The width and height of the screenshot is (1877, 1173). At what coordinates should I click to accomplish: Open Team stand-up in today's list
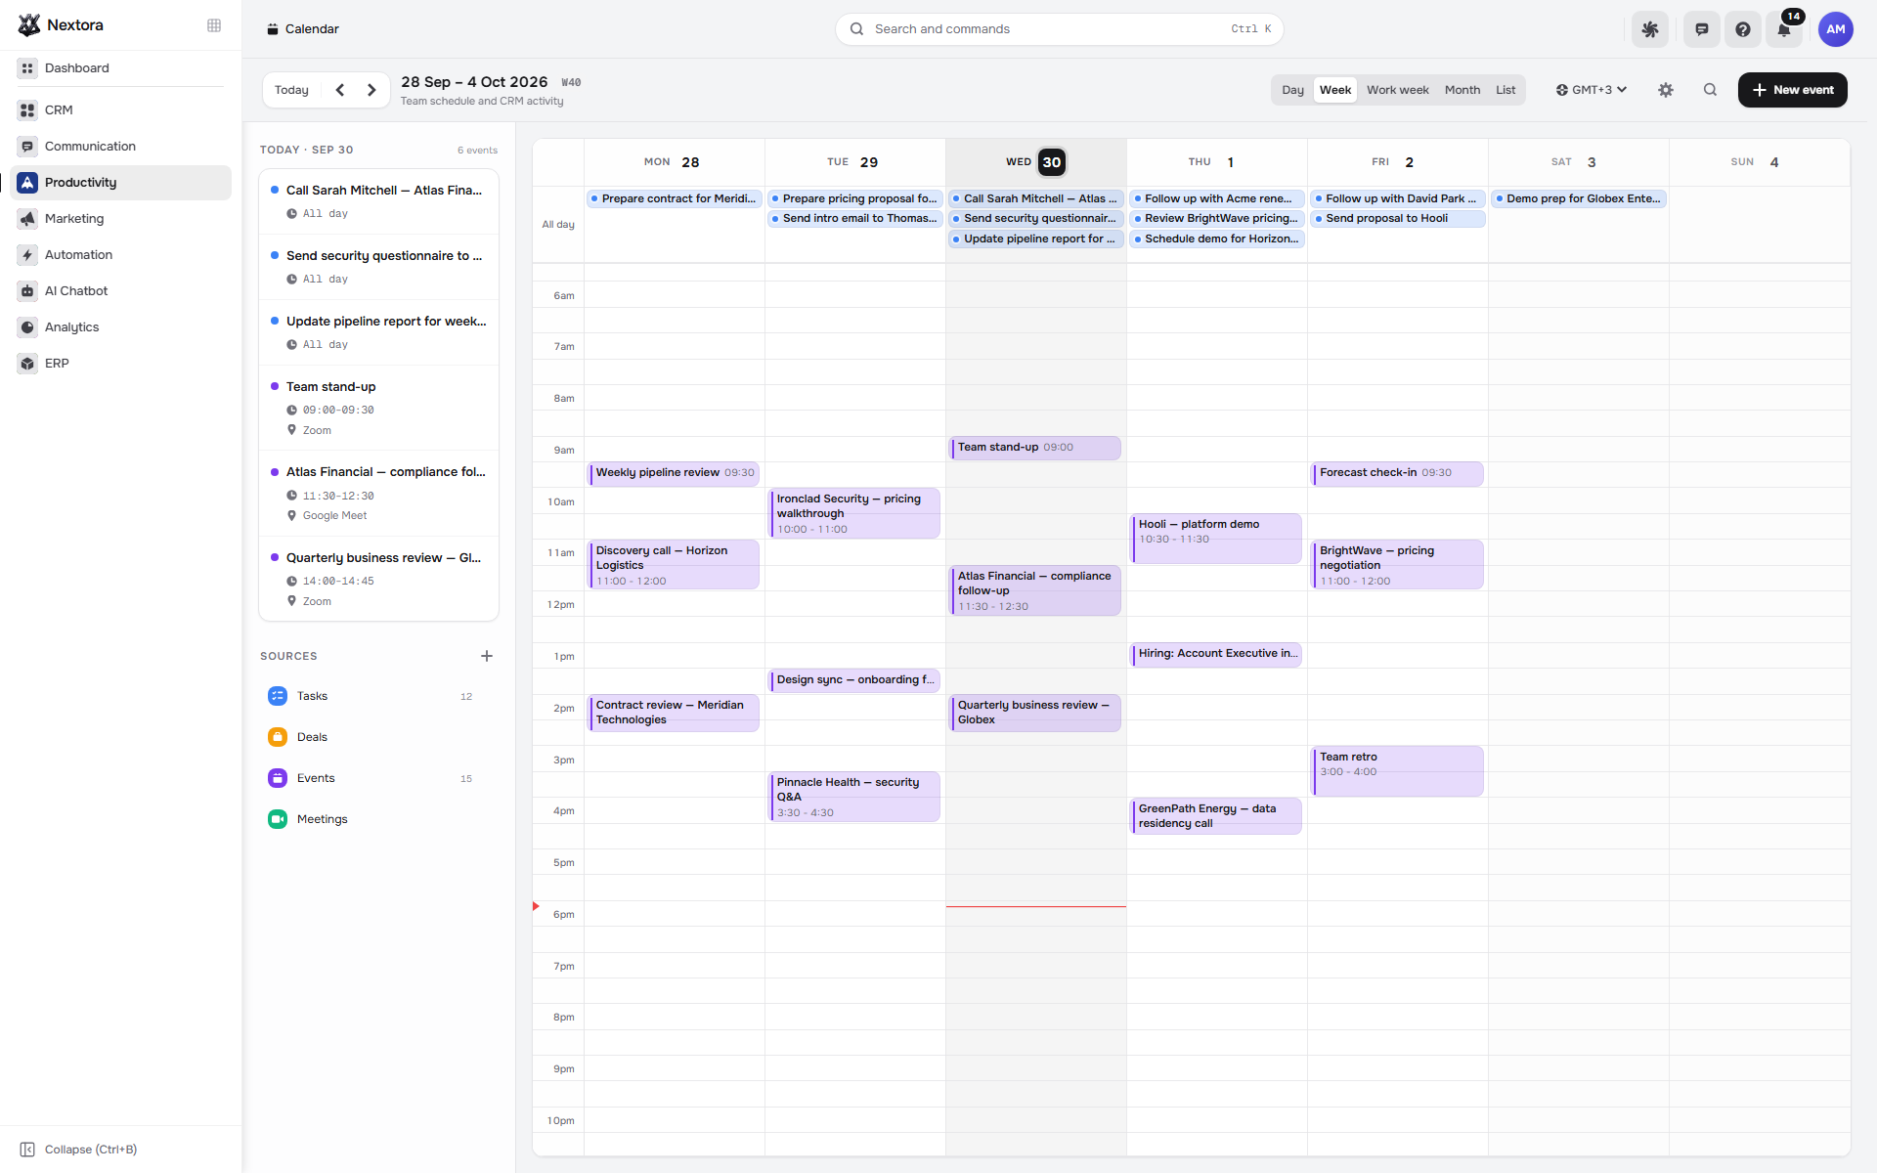[378, 408]
